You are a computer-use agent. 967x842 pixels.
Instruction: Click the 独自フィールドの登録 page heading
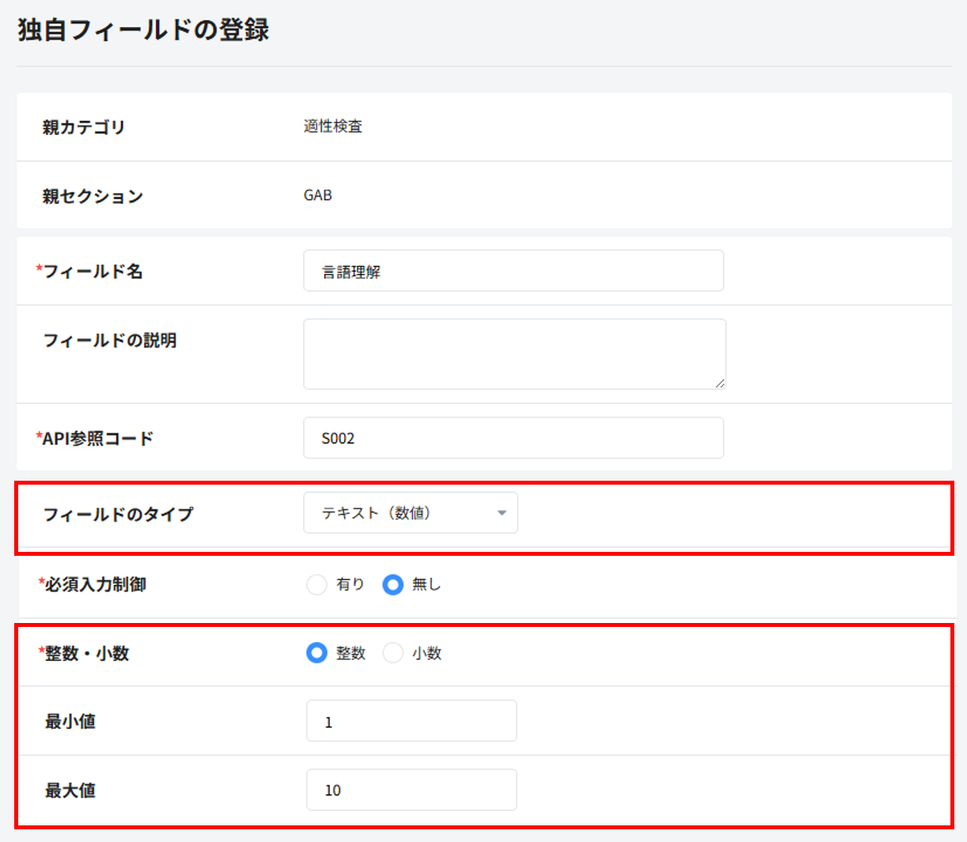coord(143,30)
